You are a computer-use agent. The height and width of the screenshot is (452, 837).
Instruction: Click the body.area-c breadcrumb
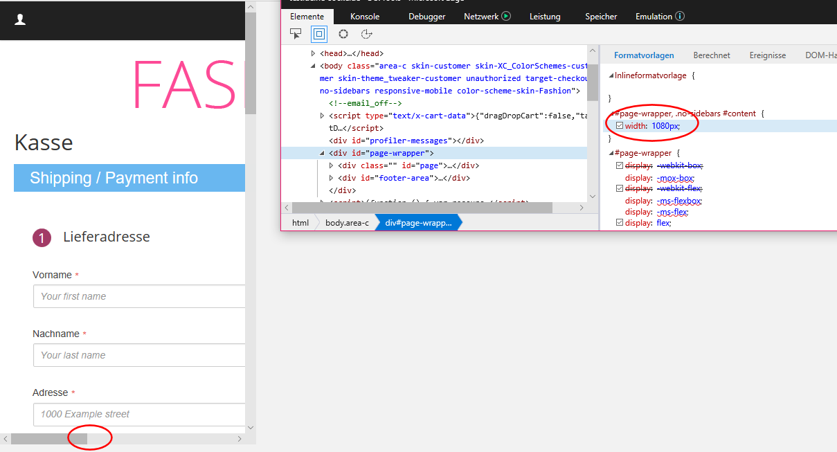click(348, 223)
